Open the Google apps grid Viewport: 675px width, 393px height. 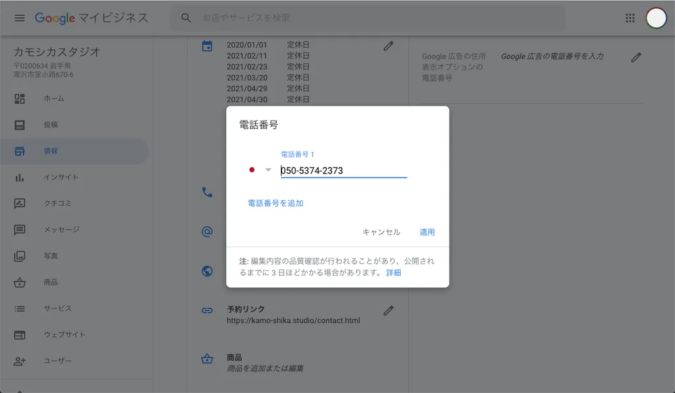click(x=630, y=18)
